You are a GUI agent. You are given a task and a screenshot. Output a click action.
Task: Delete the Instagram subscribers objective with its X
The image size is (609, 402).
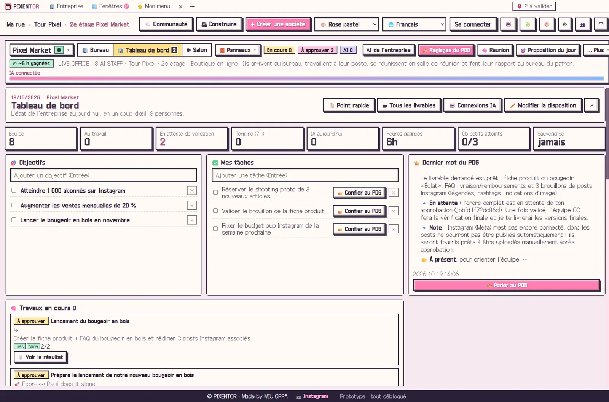[192, 191]
